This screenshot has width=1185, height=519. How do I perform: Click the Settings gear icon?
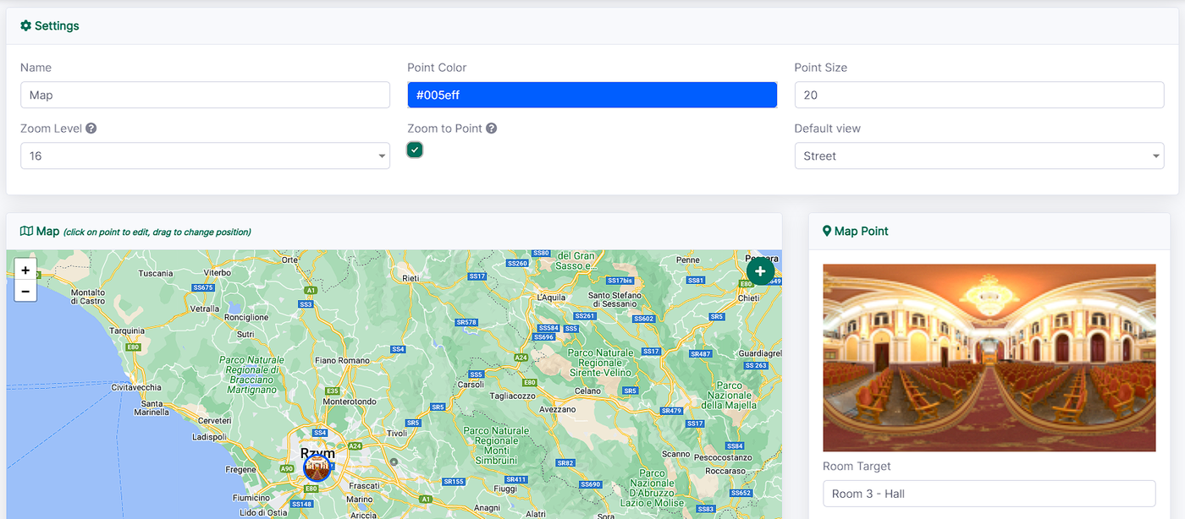click(25, 26)
